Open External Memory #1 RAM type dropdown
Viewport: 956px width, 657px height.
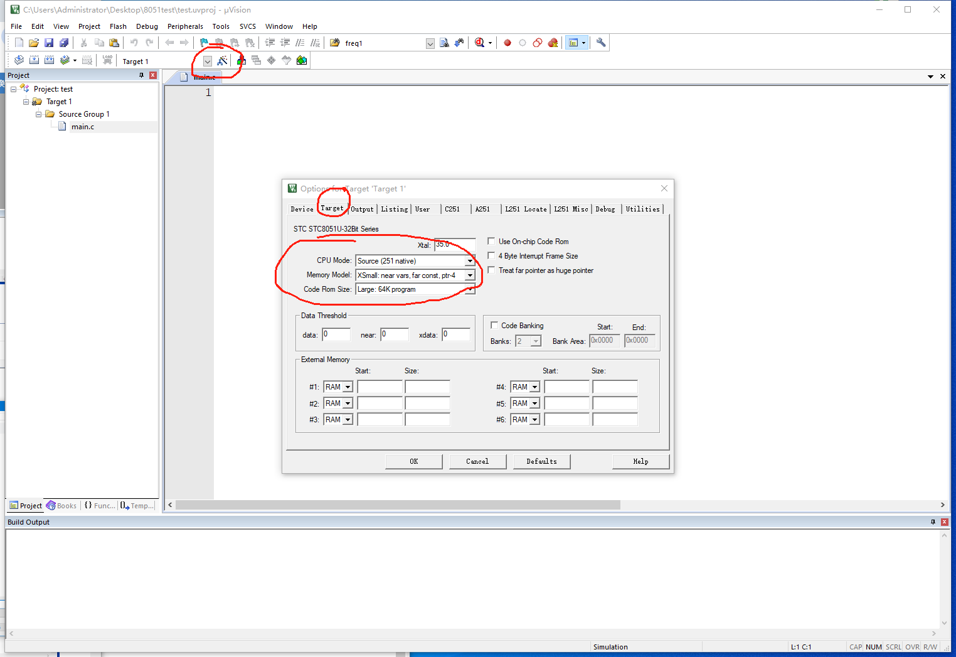click(348, 387)
